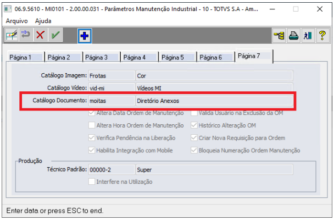Switch to the Página 5 tab
Image resolution: width=334 pixels, height=220 pixels.
click(x=177, y=57)
